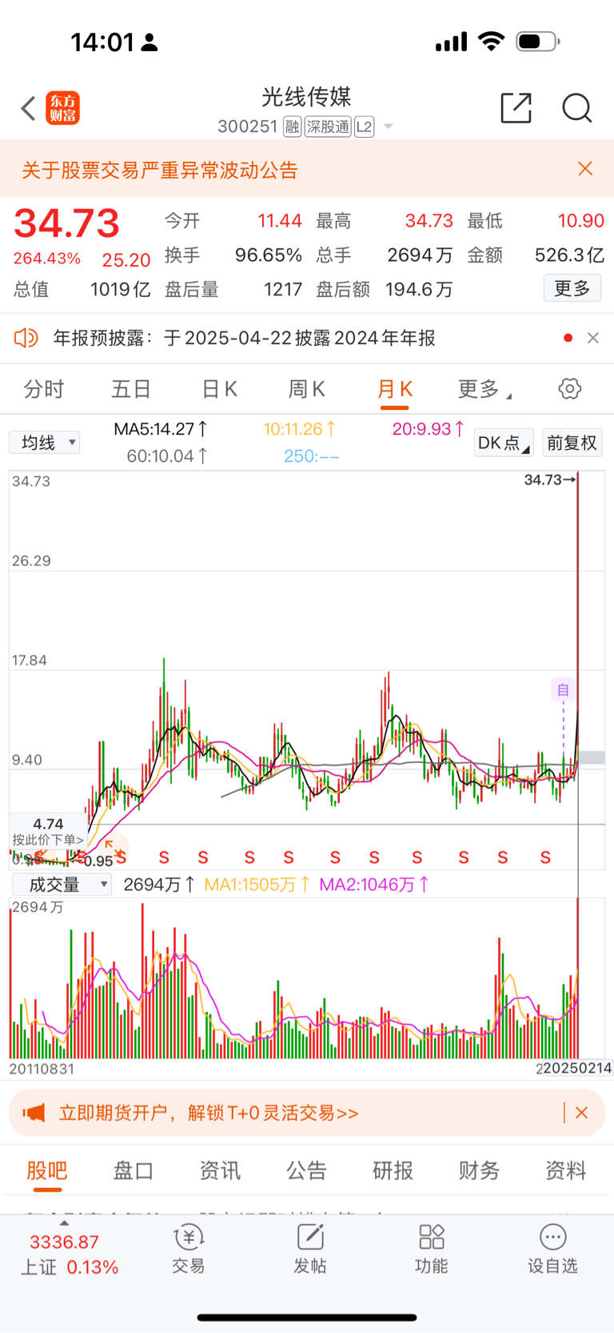
Task: Open the 成交量 indicator dropdown
Action: pyautogui.click(x=62, y=885)
